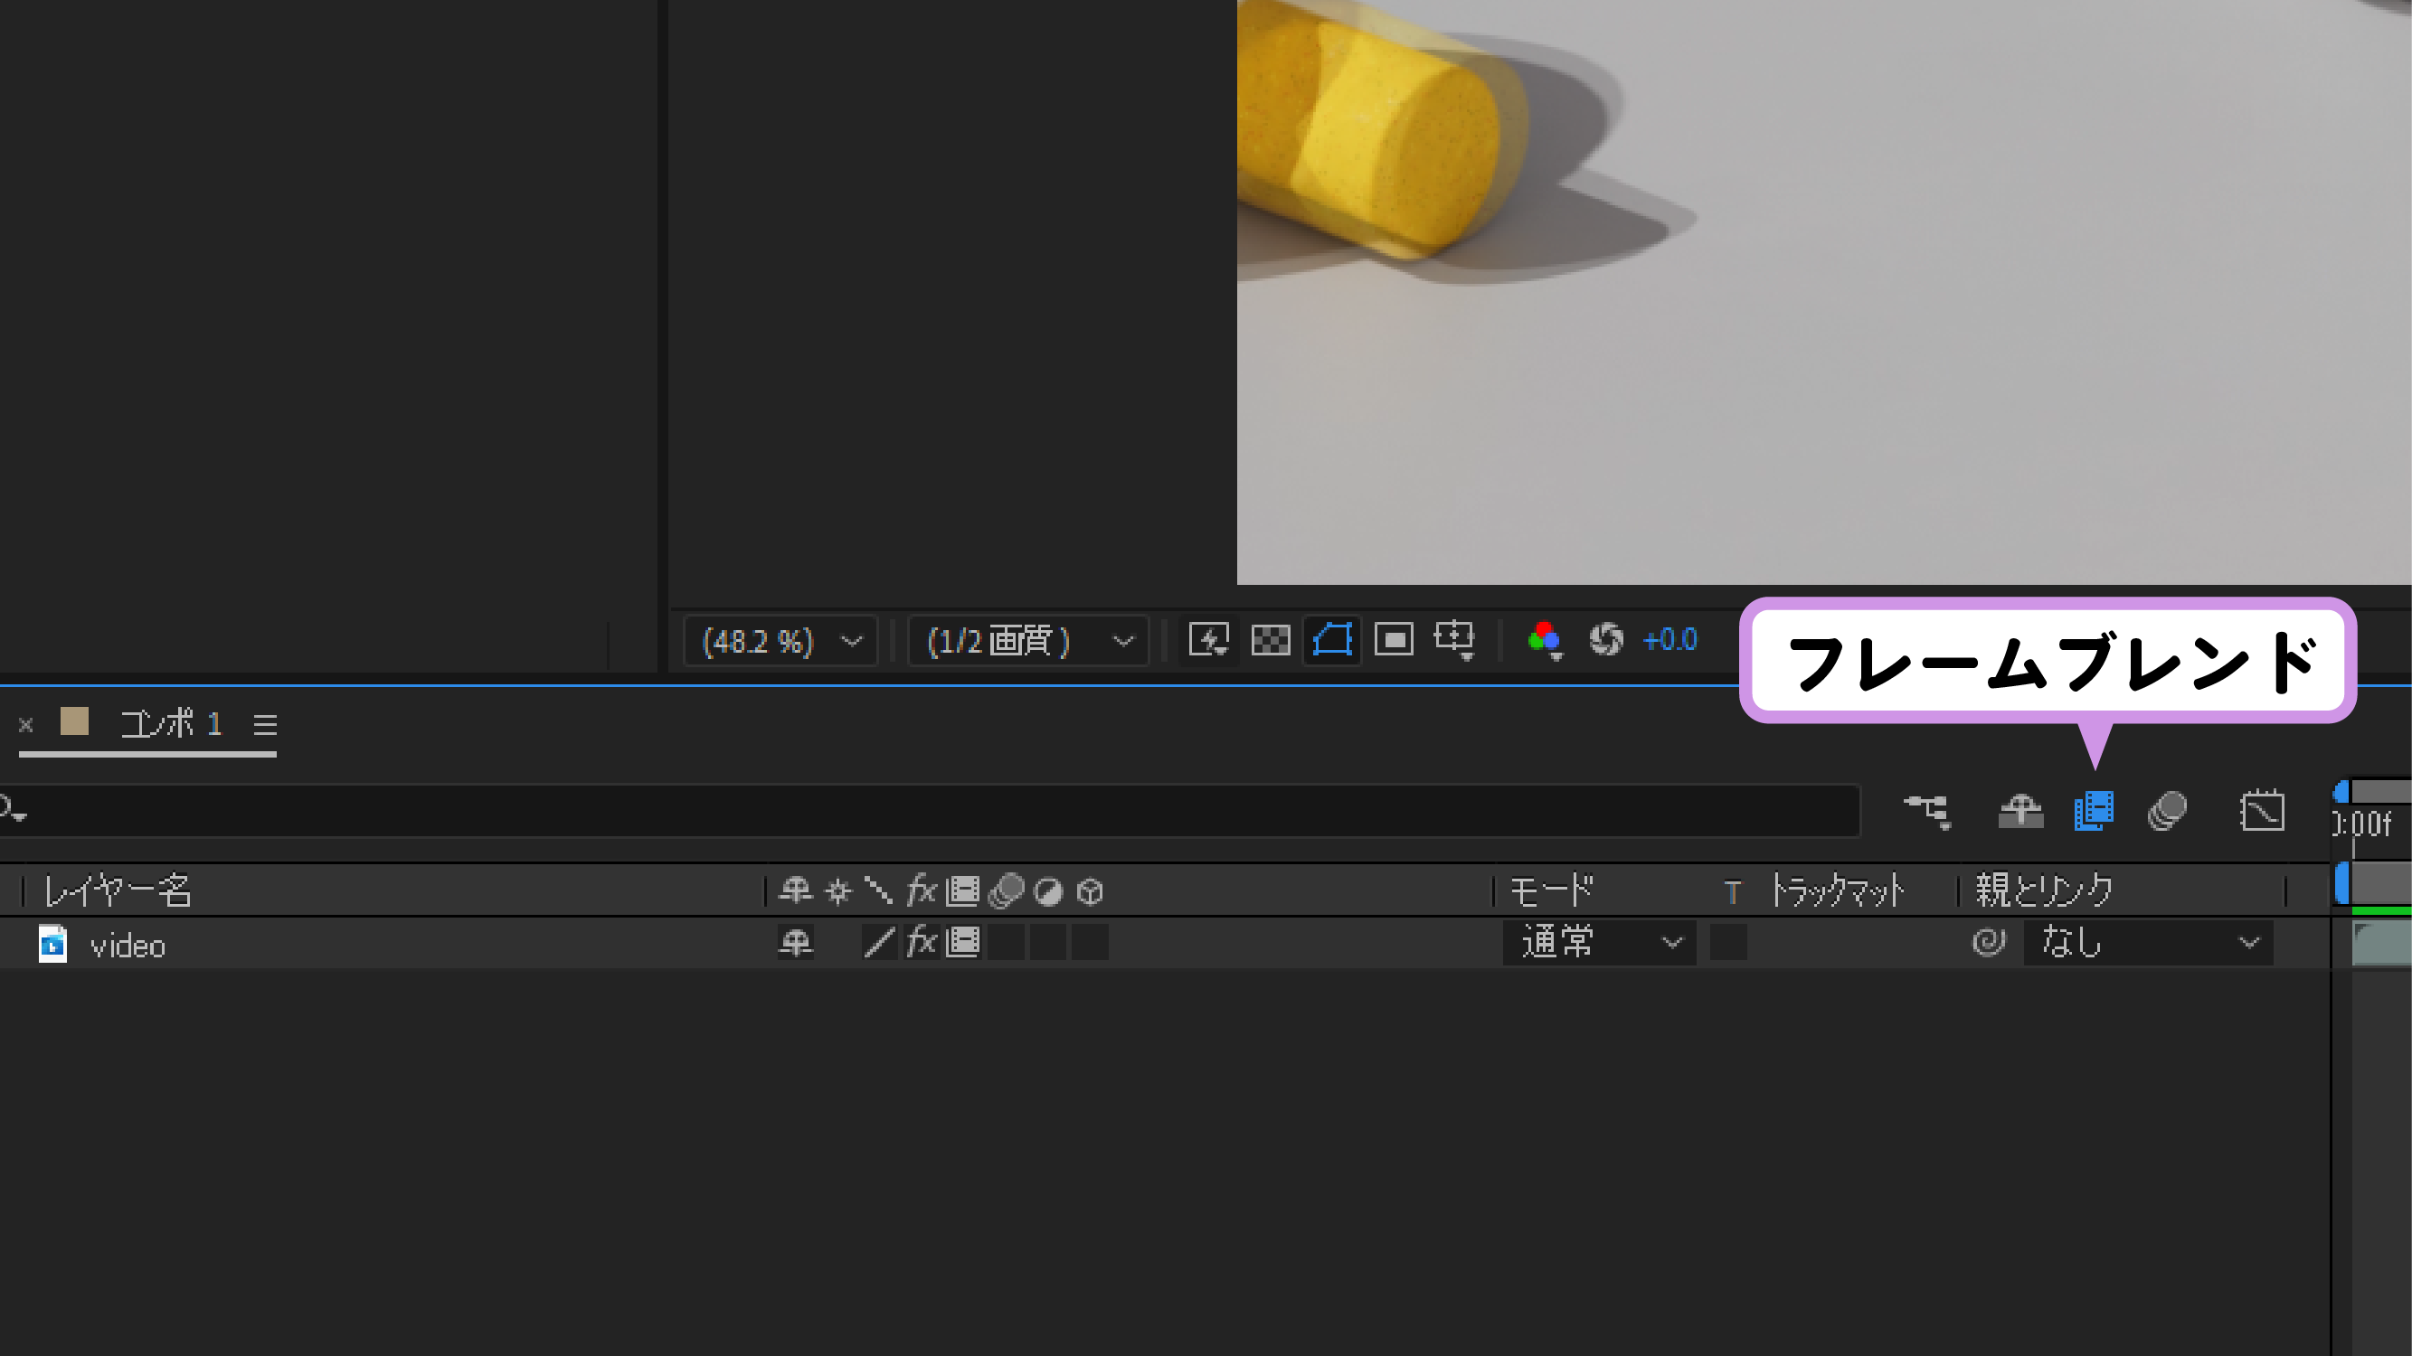2412x1356 pixels.
Task: Toggle Fast Previews in the viewer
Action: (x=1209, y=641)
